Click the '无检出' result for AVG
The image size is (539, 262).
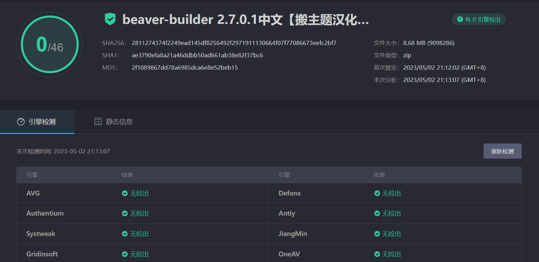139,193
